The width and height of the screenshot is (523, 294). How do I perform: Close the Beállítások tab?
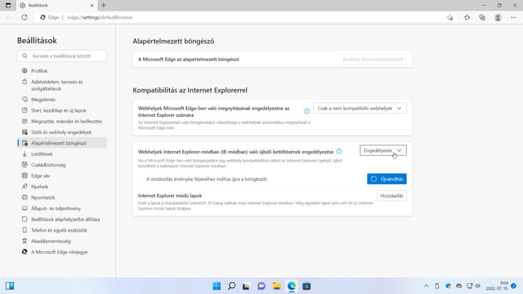click(x=92, y=5)
